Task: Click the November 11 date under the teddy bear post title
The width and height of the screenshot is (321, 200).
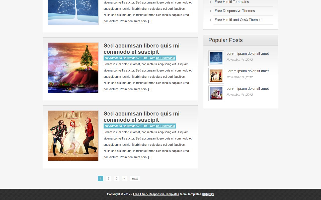Action: 239,95
